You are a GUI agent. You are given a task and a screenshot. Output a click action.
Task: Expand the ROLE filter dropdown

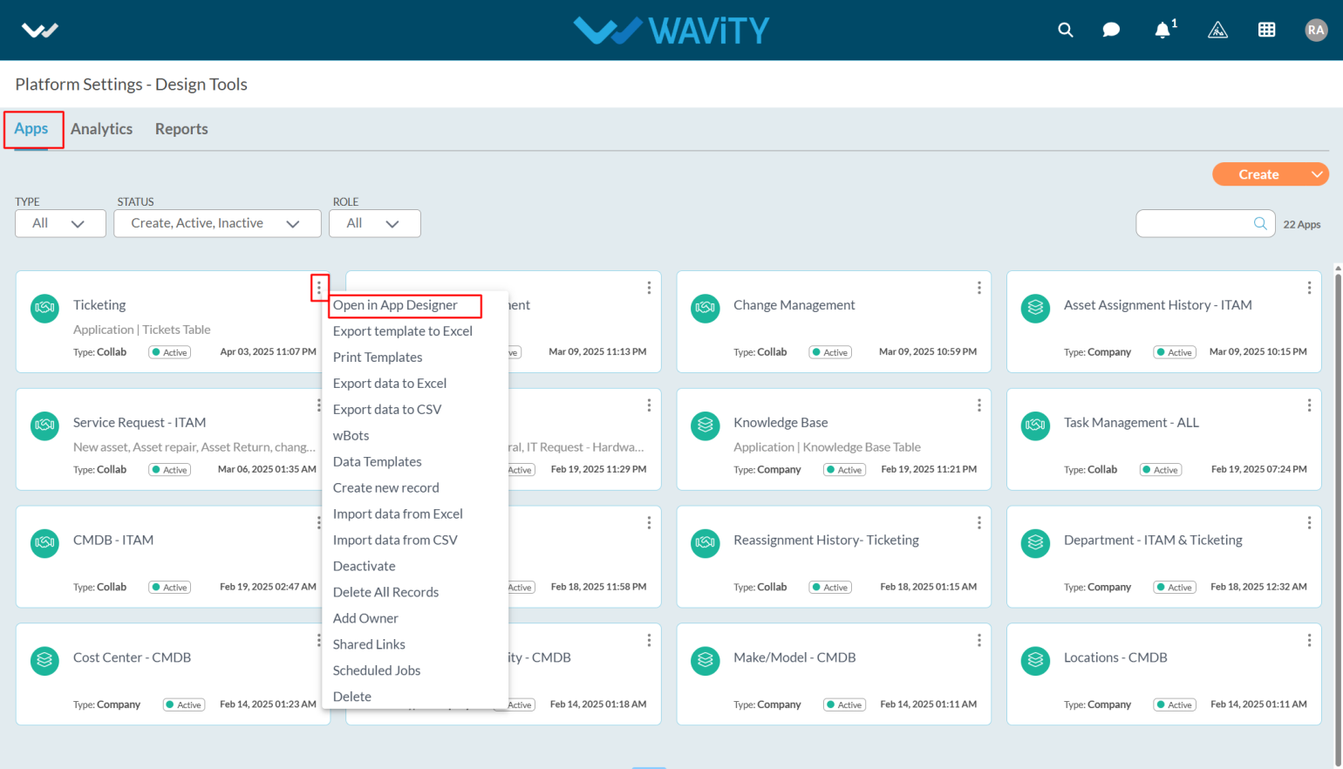374,223
